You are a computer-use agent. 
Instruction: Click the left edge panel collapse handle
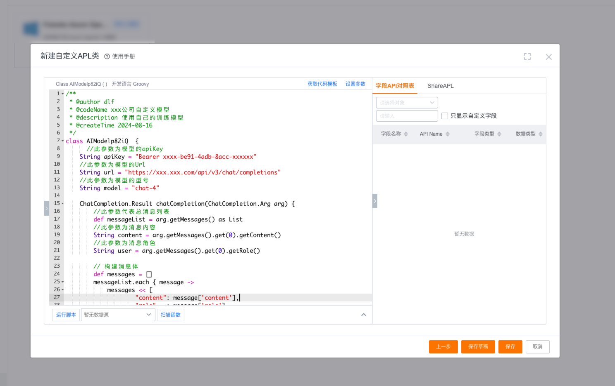46,208
